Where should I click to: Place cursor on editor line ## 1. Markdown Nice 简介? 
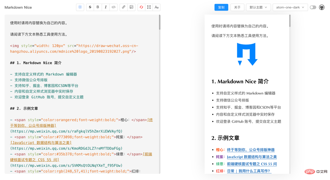(x=36, y=63)
